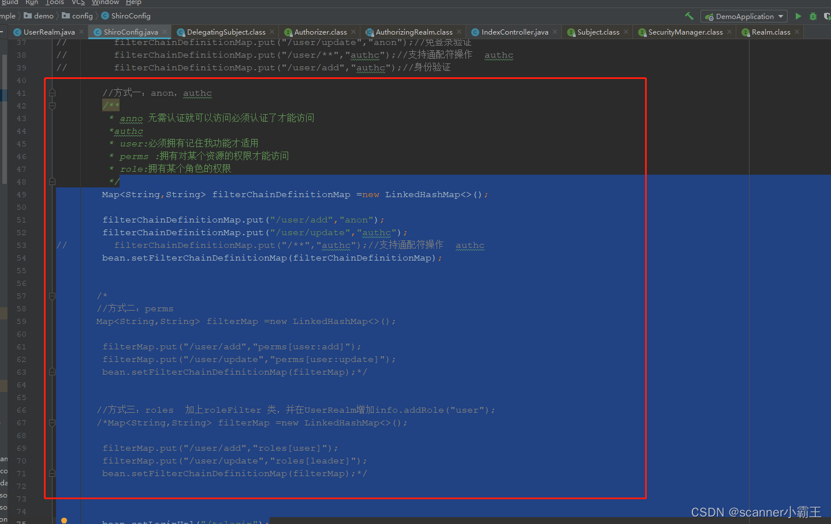This screenshot has height=524, width=831.
Task: Close the Subject.class tab
Action: click(x=626, y=32)
